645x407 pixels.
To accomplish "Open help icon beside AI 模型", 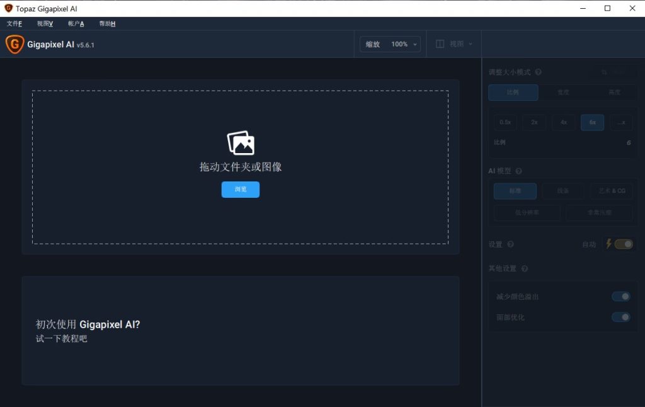I will point(519,171).
